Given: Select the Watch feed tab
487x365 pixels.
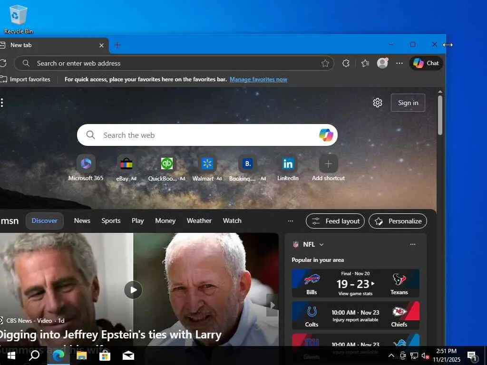Looking at the screenshot, I should [232, 221].
